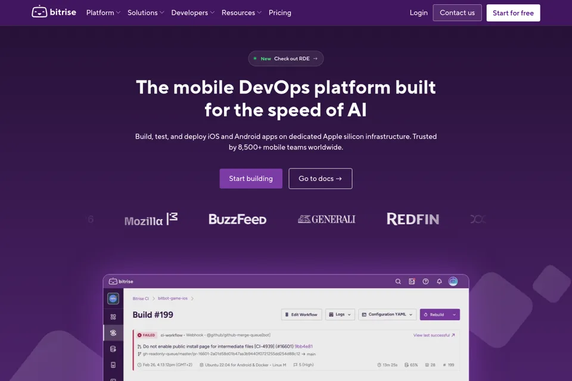This screenshot has width=572, height=381.
Task: Open the Platform menu
Action: click(x=103, y=13)
